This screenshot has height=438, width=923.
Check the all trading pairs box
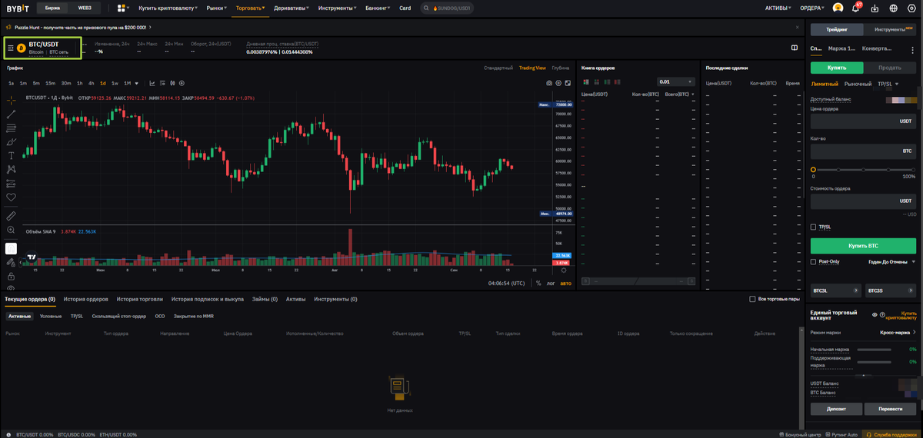(752, 299)
